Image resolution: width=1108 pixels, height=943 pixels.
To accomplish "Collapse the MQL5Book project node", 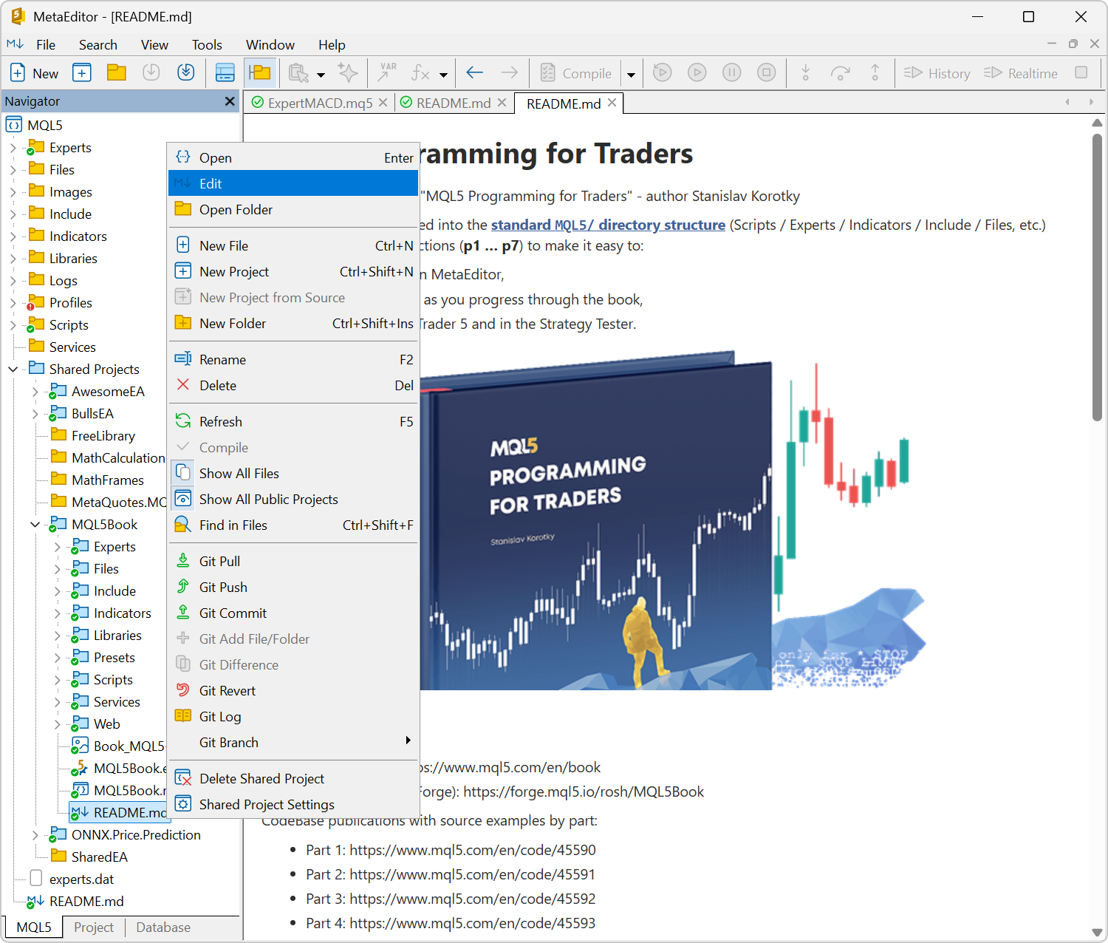I will tap(35, 524).
